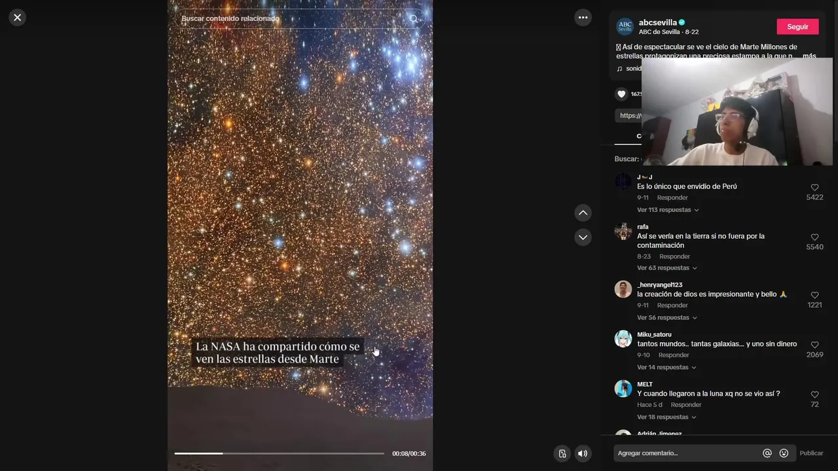Screen dimensions: 838x471
Task: Like Miku_satoru's comment heart
Action: pyautogui.click(x=814, y=345)
